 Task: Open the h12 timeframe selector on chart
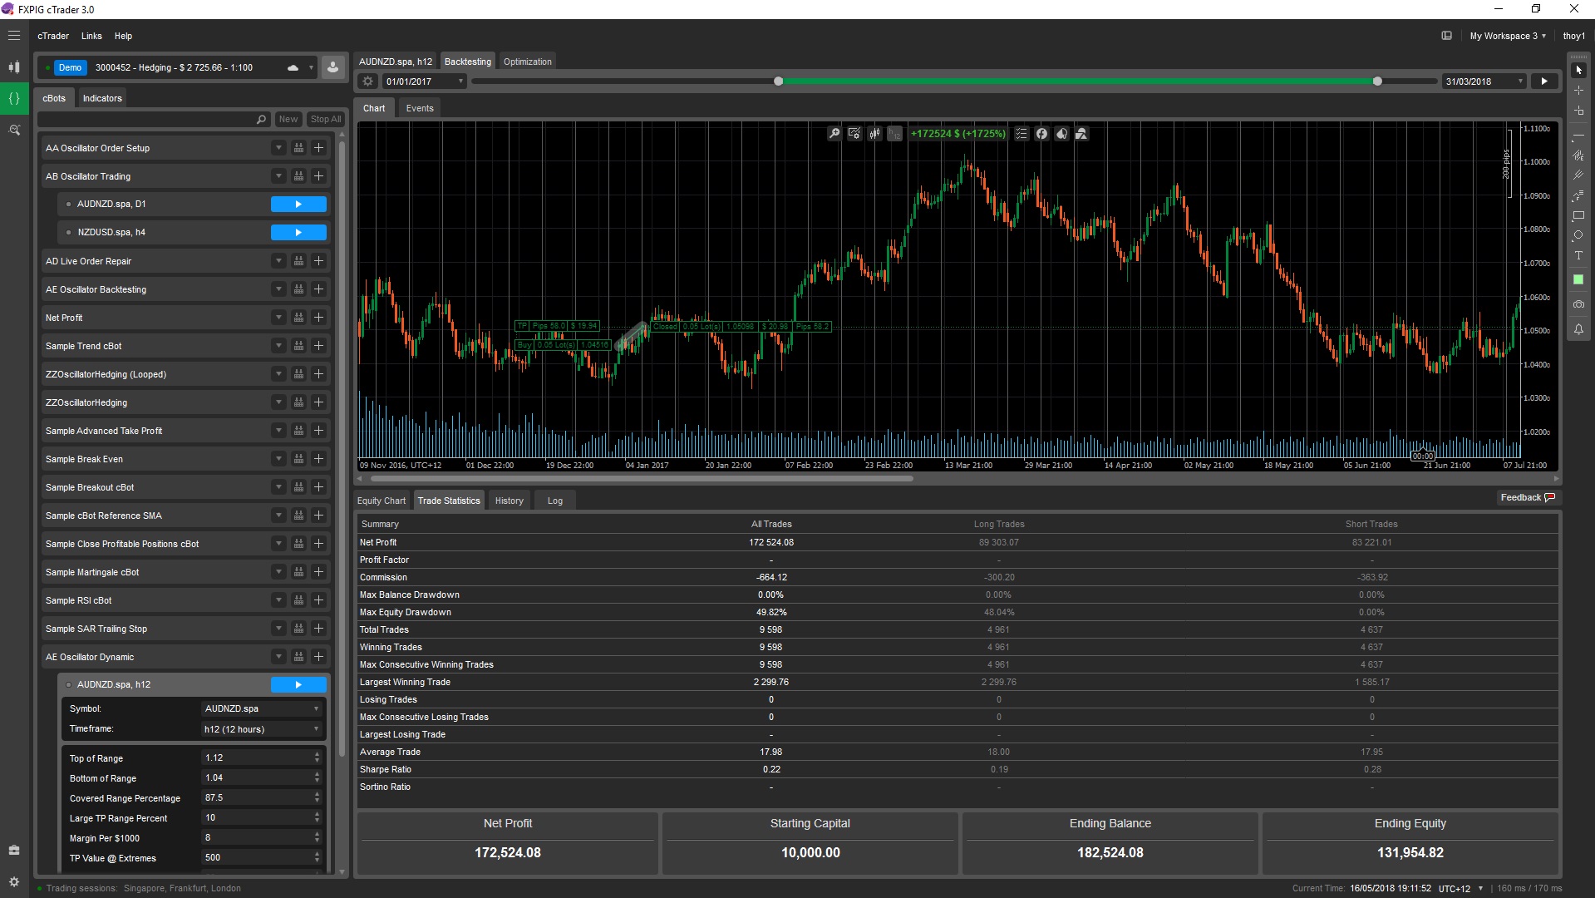coord(894,134)
